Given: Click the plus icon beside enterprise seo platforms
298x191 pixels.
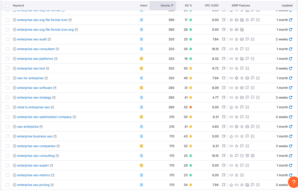Looking at the screenshot, I should tap(14, 58).
